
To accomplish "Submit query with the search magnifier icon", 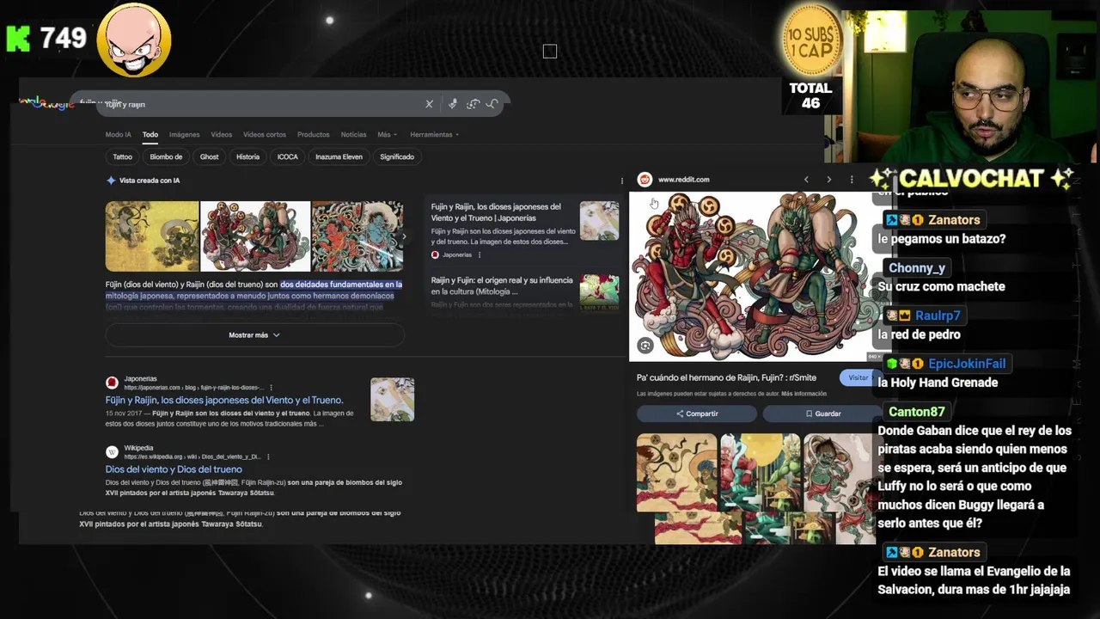I will pos(492,104).
